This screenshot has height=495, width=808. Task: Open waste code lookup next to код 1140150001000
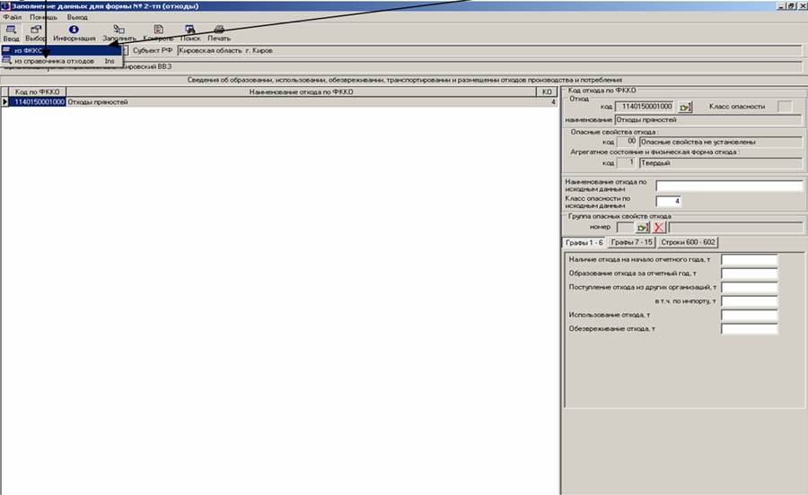[x=686, y=107]
